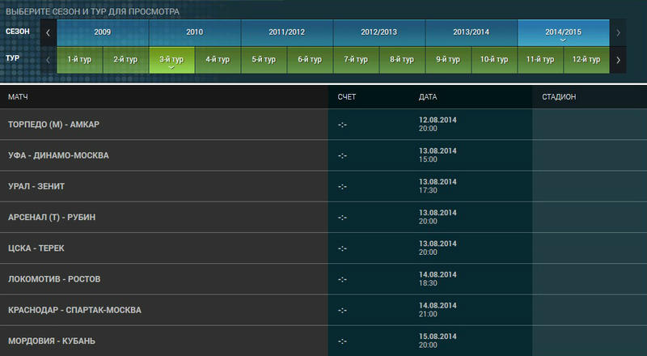Open match ТОРПЕДО (М) - АМКАР
This screenshot has width=647, height=356.
53,125
